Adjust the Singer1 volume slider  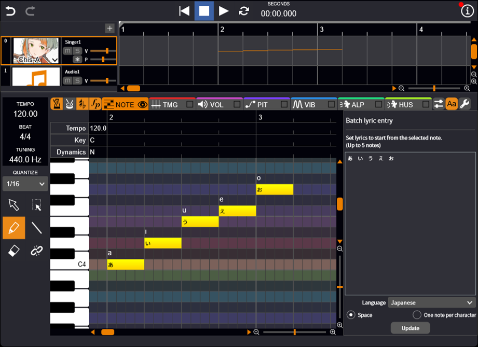pyautogui.click(x=107, y=50)
